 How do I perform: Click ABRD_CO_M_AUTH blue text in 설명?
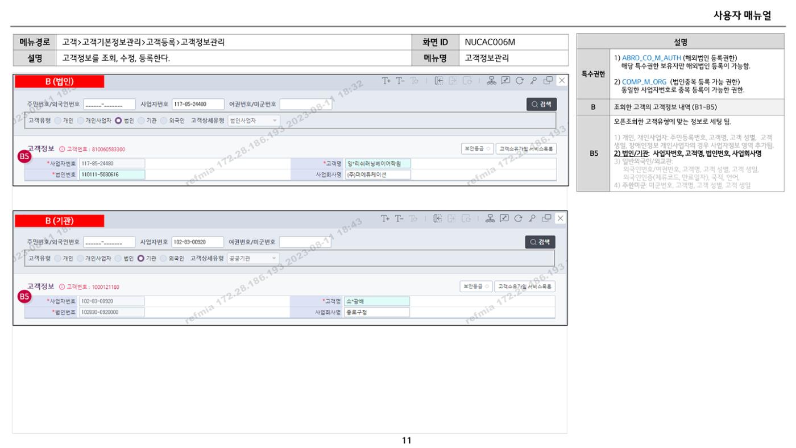point(652,58)
